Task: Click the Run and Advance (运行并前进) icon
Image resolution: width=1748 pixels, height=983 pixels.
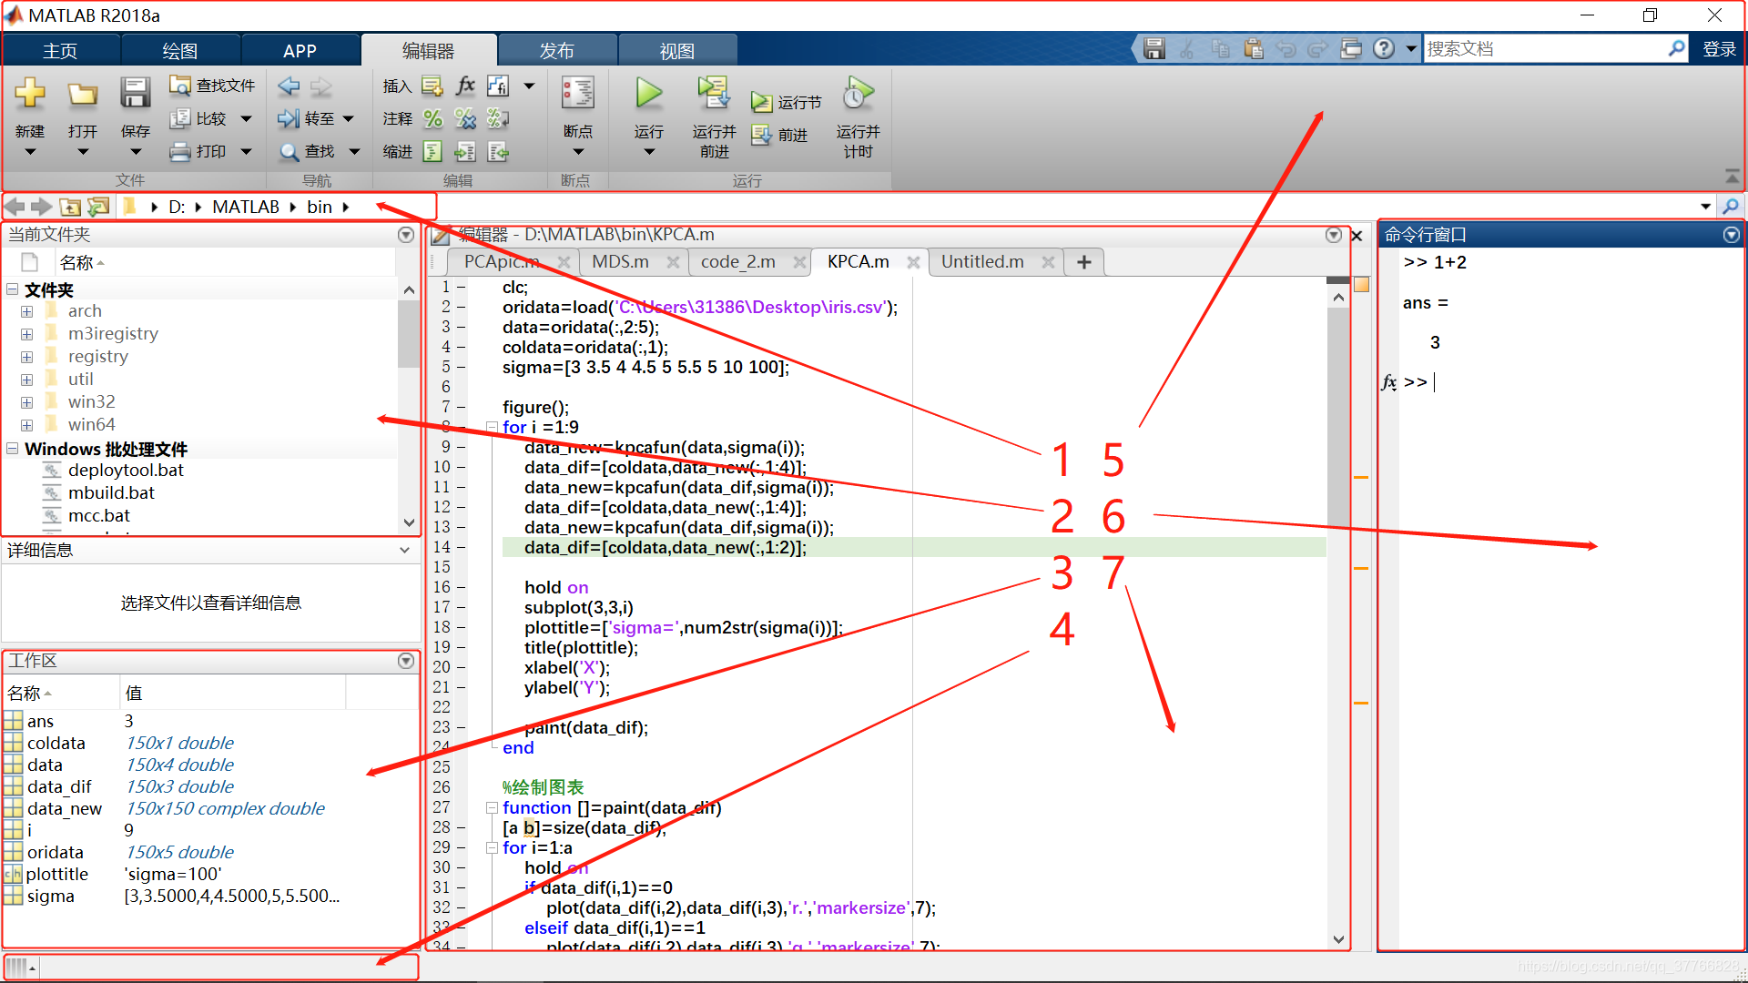Action: tap(714, 93)
